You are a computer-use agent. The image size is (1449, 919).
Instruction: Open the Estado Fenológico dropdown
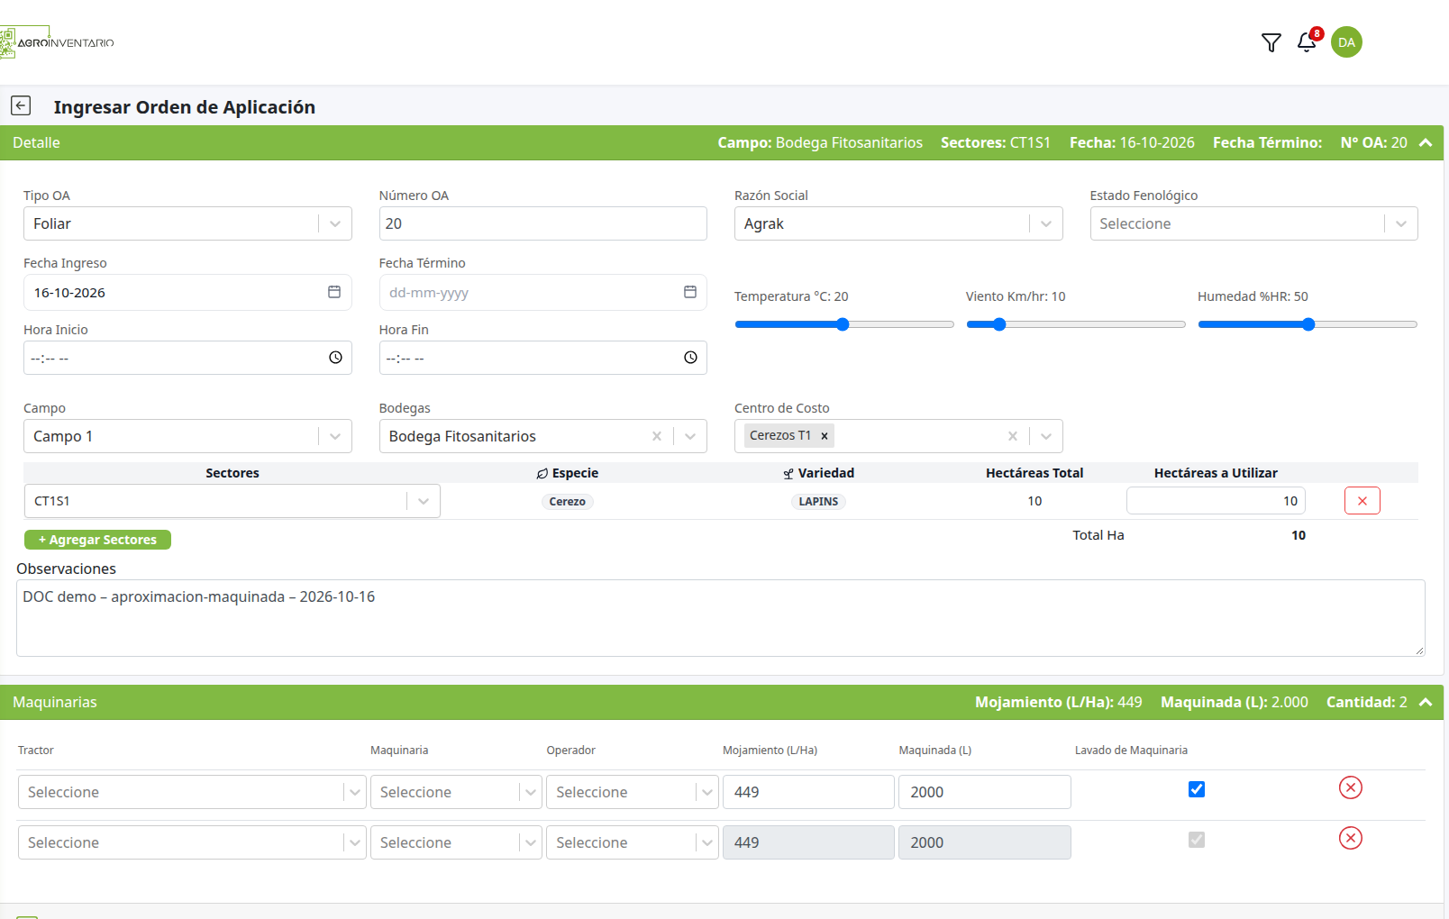click(x=1253, y=223)
